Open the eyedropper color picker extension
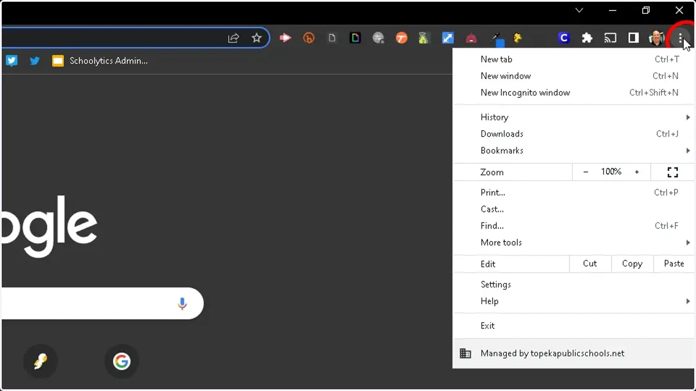Screen dimensions: 696x391 (497, 39)
